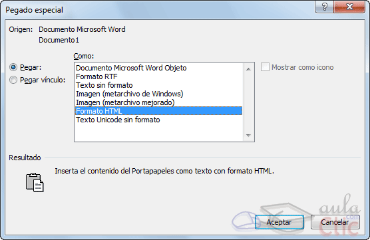
Task: Click the help question mark icon
Action: pos(325,7)
